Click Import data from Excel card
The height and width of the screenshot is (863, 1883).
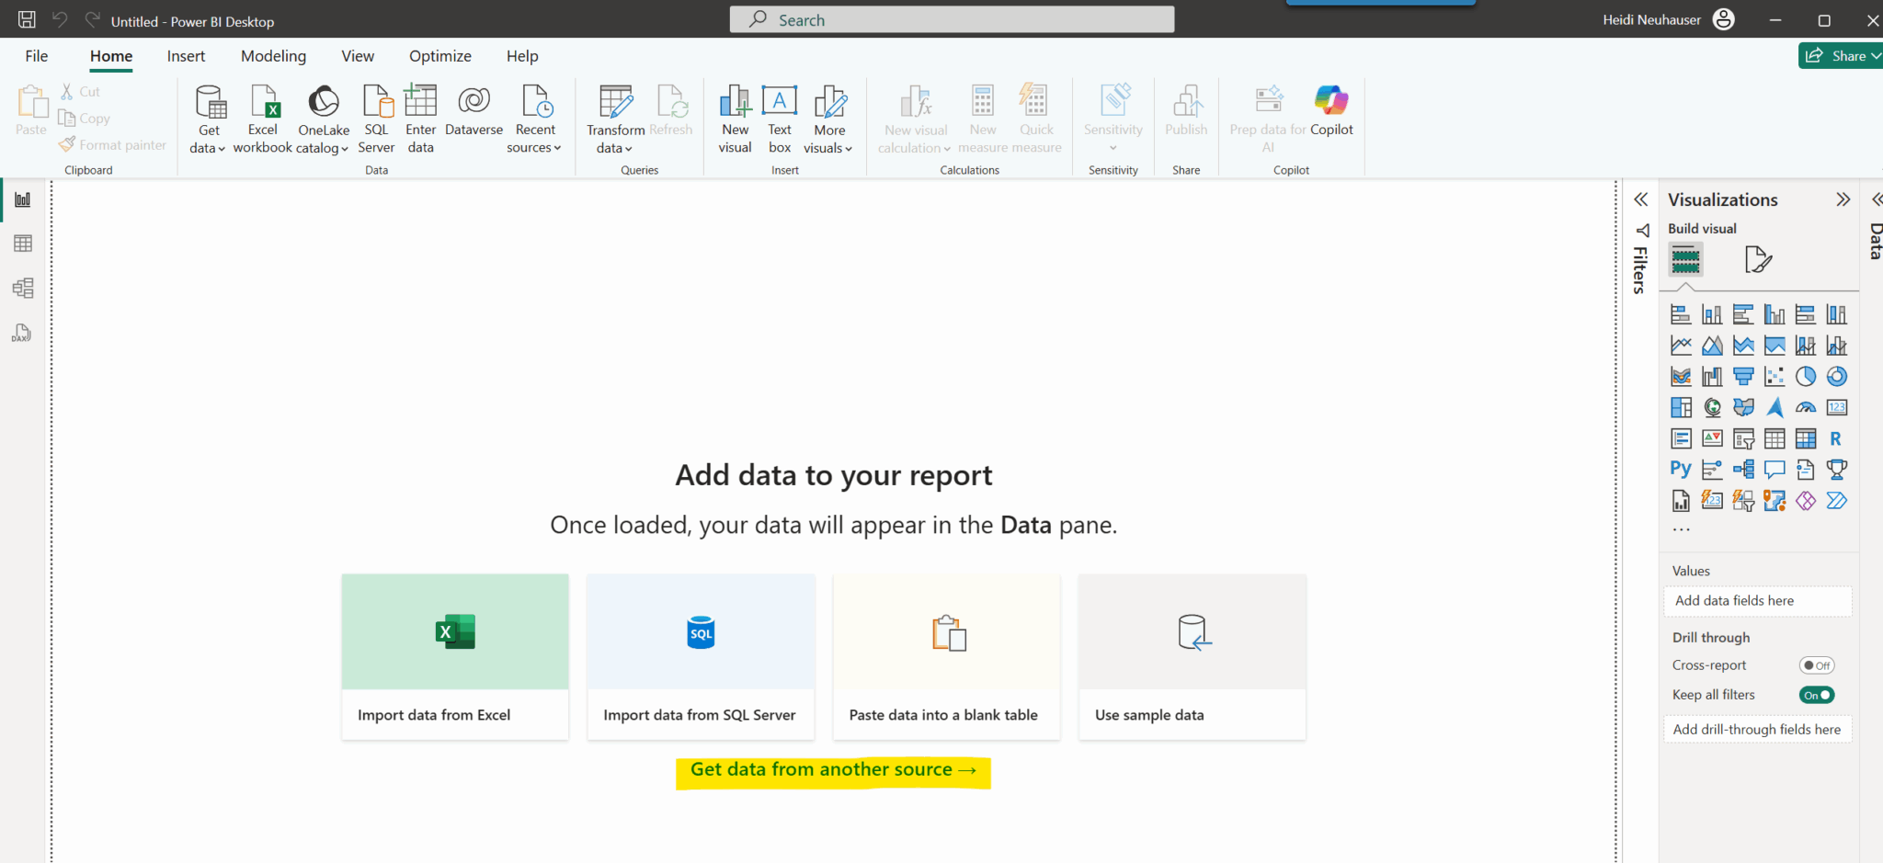coord(455,657)
